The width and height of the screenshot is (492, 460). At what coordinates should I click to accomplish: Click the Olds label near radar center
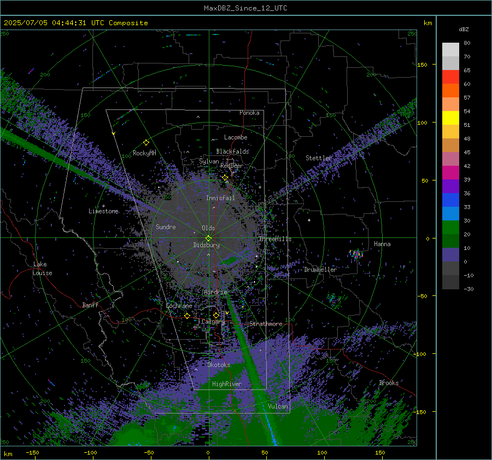208,228
